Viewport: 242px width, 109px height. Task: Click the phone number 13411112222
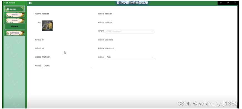tap(110, 49)
